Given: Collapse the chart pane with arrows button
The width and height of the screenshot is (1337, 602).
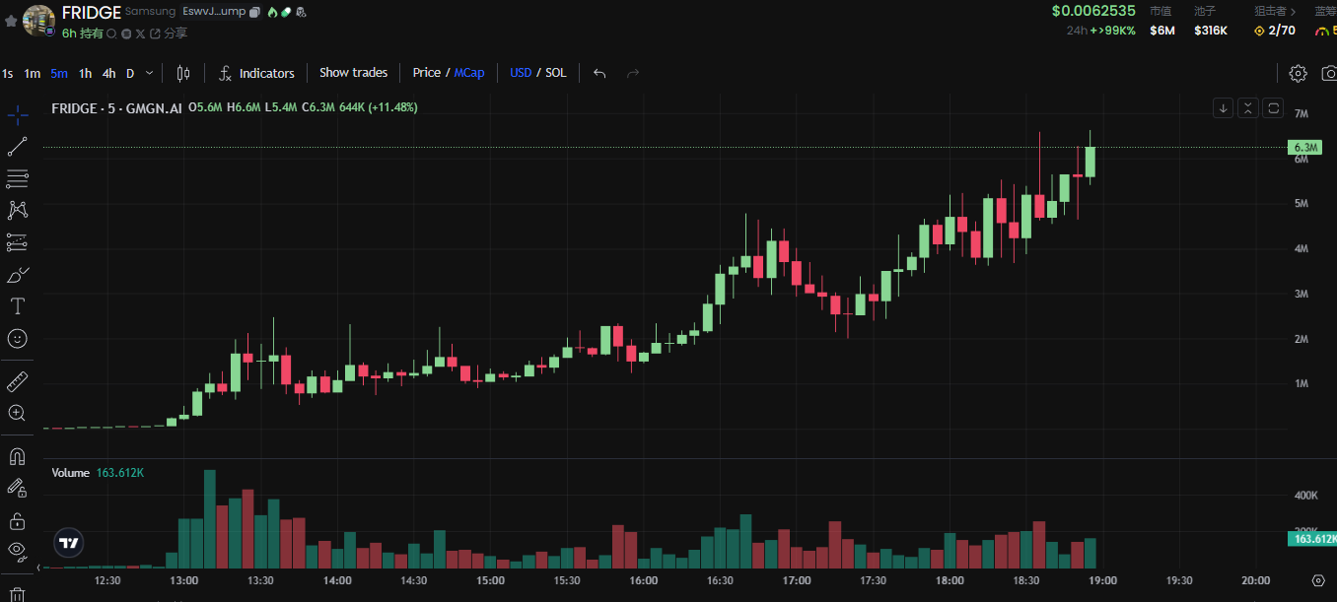Looking at the screenshot, I should [1248, 108].
